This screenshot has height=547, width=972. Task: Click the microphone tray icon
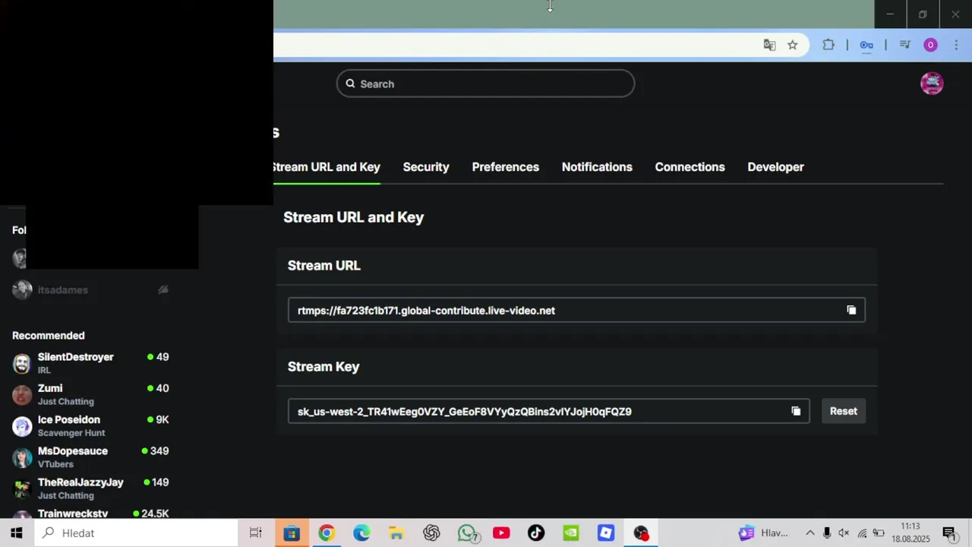[827, 533]
